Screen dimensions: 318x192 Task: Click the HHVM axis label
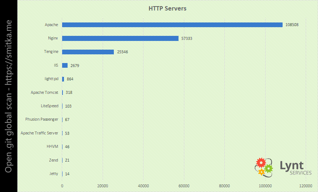[52, 146]
